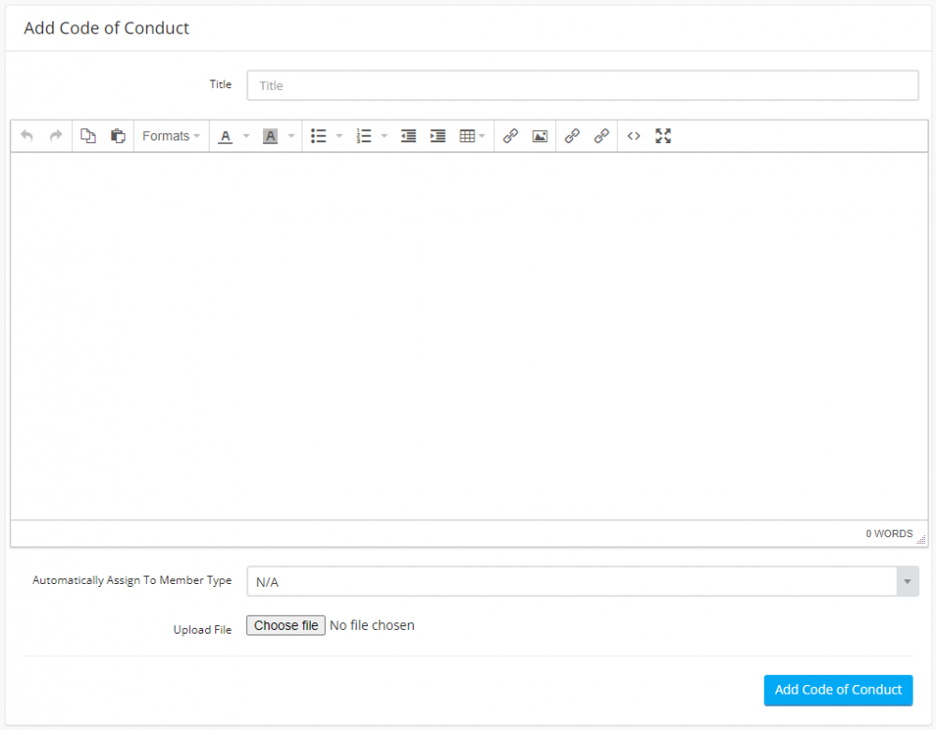
Task: Click the Paste clipboard icon
Action: coord(118,136)
